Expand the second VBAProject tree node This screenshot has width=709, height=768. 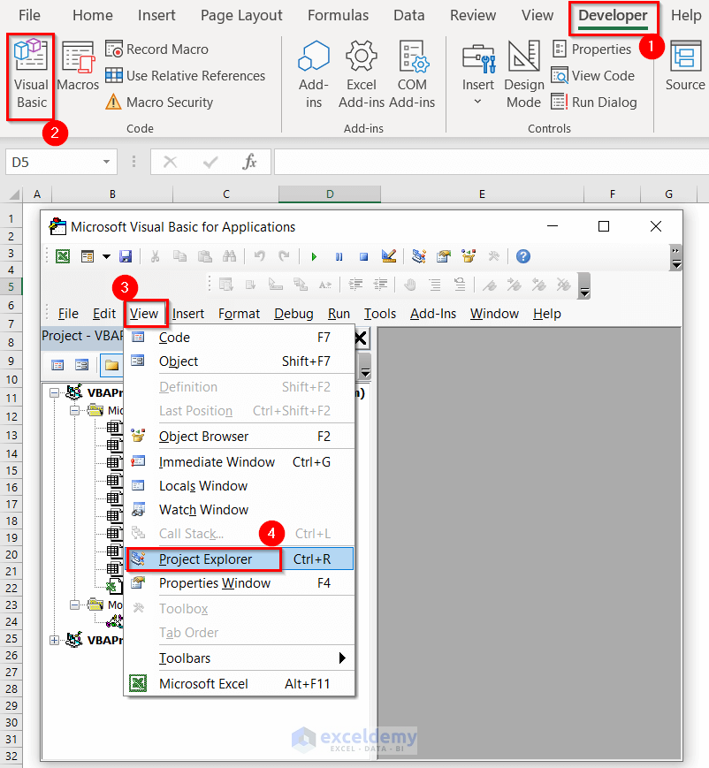pyautogui.click(x=55, y=640)
